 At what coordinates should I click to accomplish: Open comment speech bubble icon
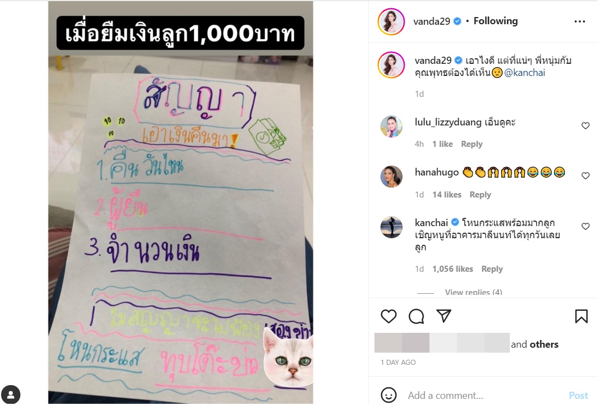point(416,316)
